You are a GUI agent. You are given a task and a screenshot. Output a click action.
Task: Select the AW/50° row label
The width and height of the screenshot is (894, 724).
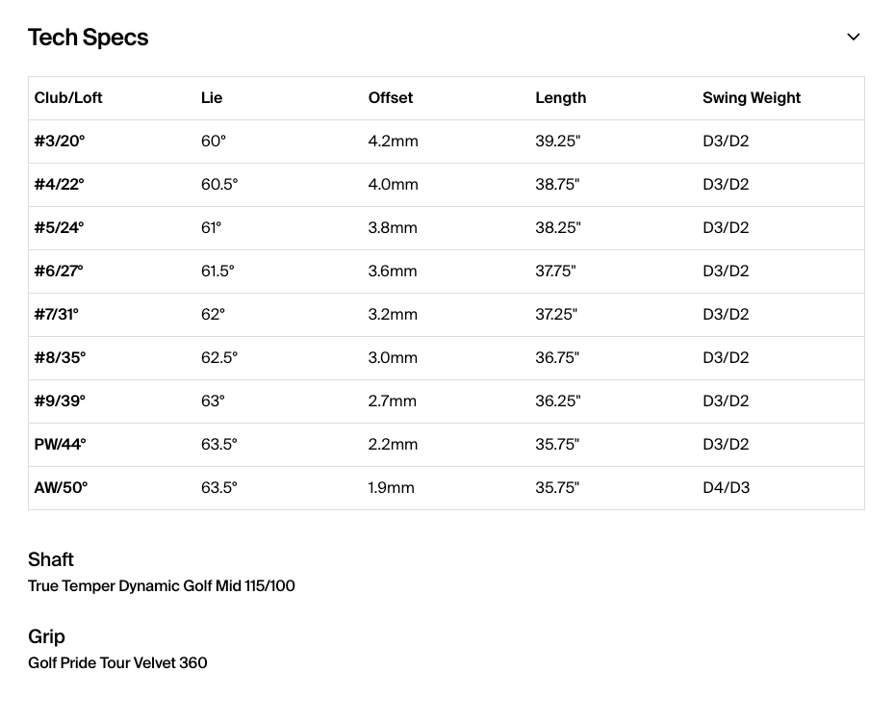coord(61,488)
